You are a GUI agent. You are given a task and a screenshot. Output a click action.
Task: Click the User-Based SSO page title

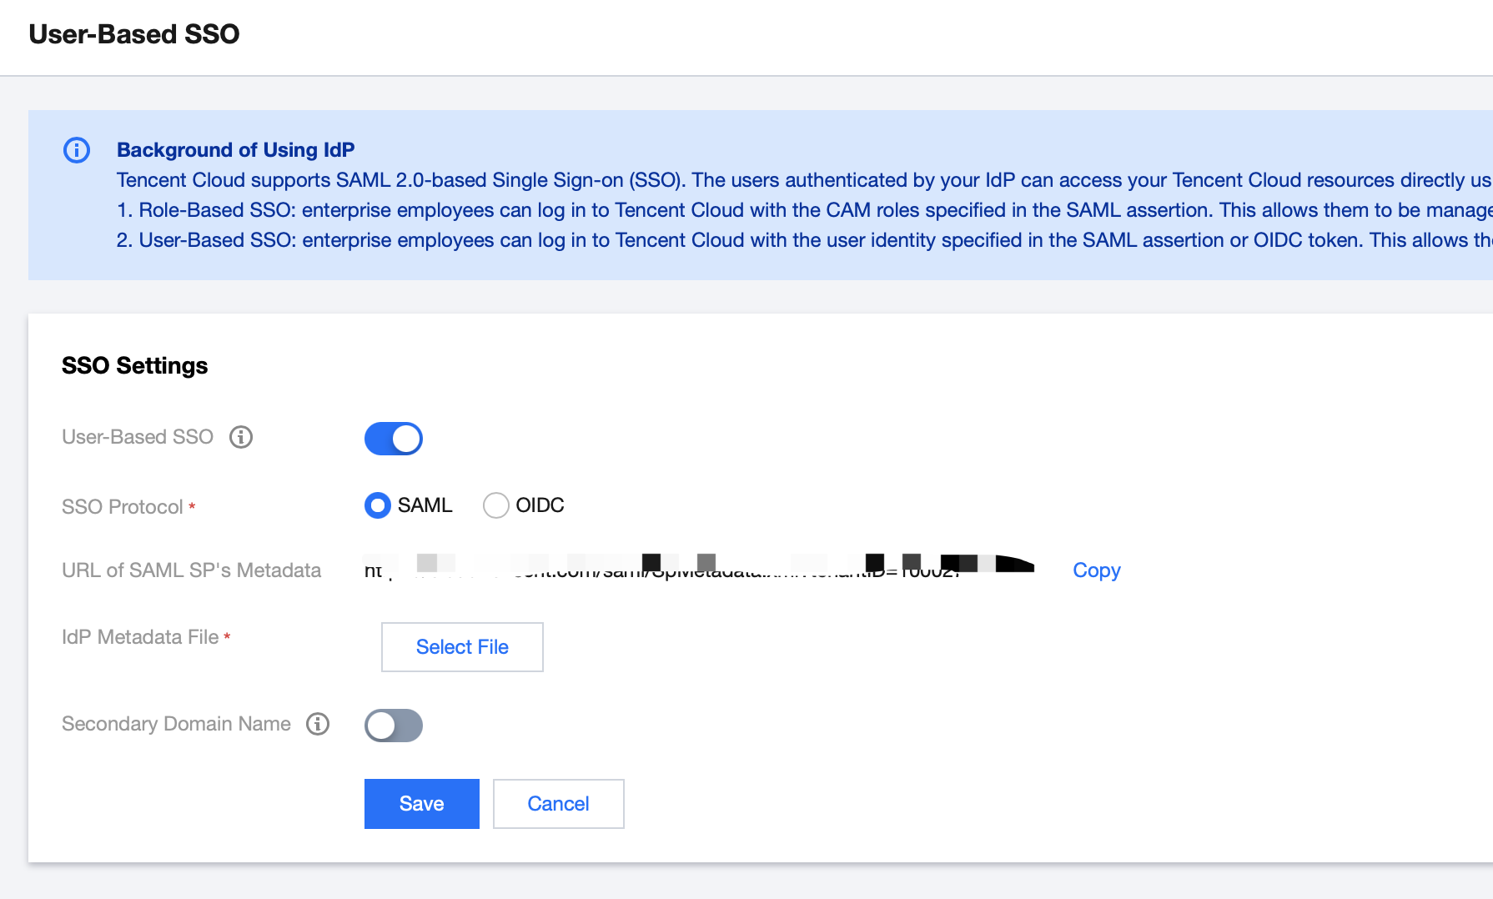(134, 34)
